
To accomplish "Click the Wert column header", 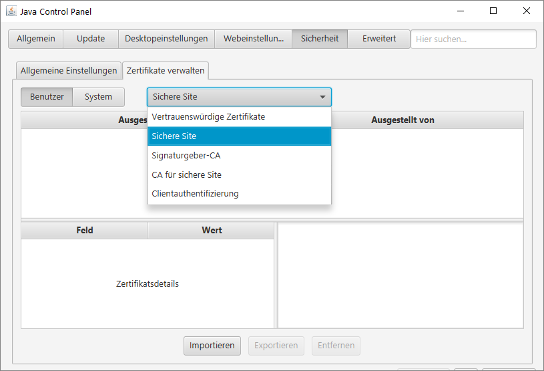I will (x=212, y=231).
